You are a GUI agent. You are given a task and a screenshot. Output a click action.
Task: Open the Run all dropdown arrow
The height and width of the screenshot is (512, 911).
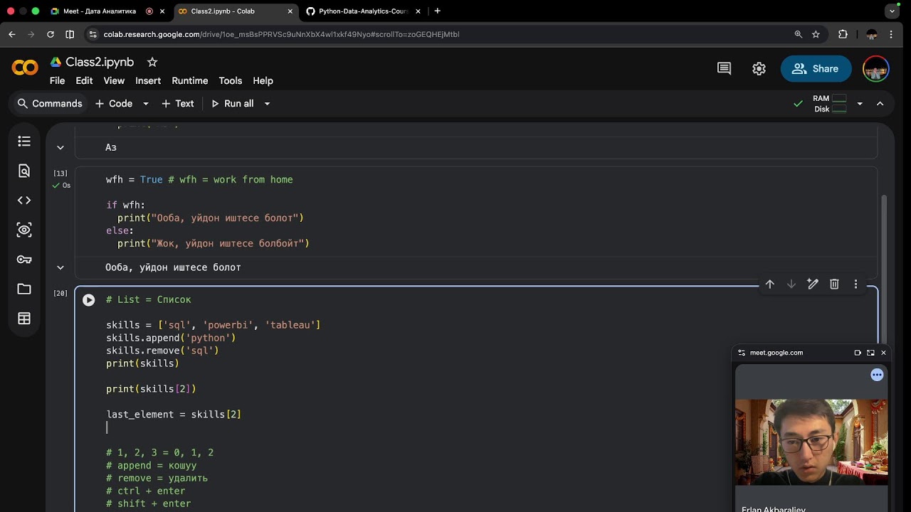point(267,104)
